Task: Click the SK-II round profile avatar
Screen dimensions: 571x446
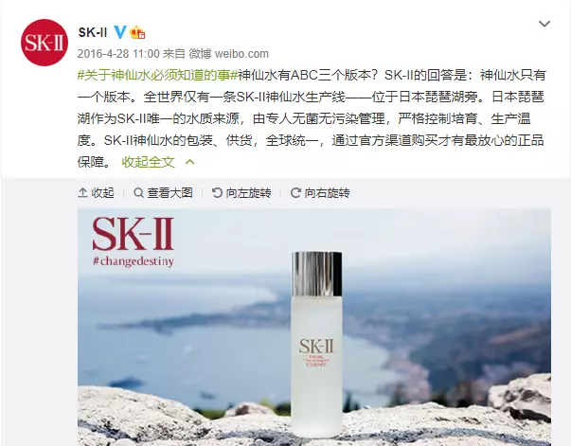Action: (x=45, y=43)
